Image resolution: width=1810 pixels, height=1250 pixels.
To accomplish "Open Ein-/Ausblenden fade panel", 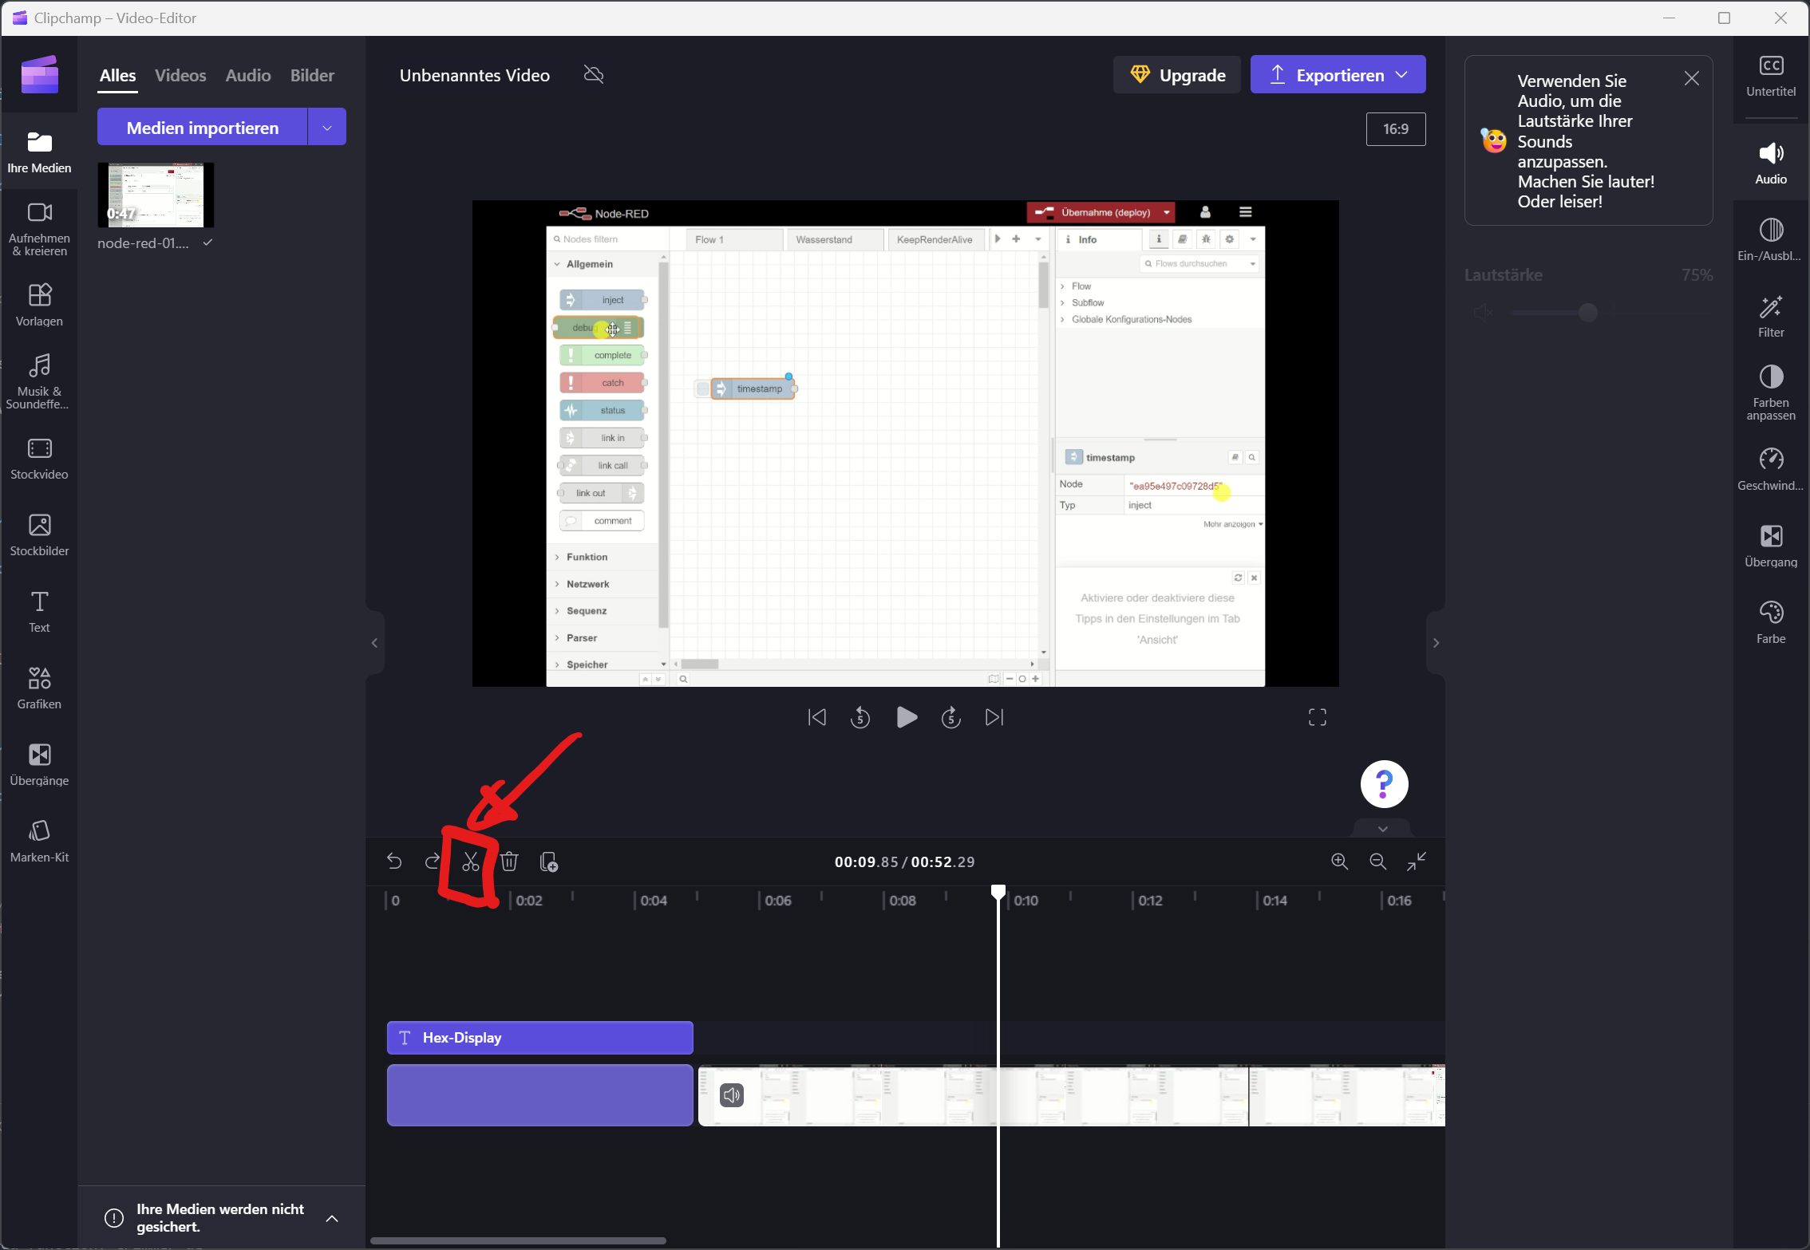I will pos(1771,240).
